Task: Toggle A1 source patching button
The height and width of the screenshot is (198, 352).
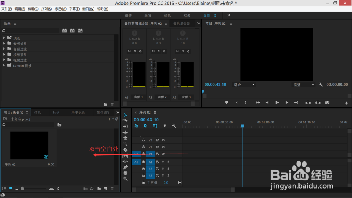Action: pyautogui.click(x=136, y=162)
